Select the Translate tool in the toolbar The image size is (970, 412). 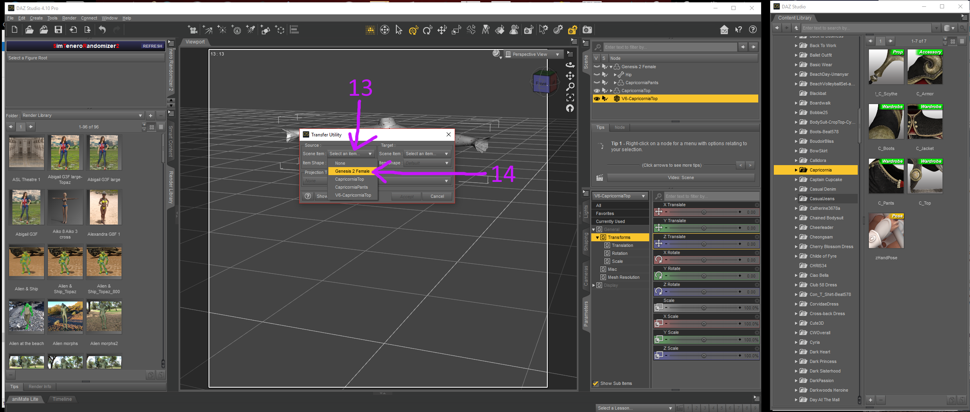click(x=442, y=30)
